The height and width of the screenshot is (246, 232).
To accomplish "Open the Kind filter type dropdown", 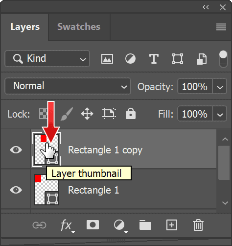I will point(47,59).
